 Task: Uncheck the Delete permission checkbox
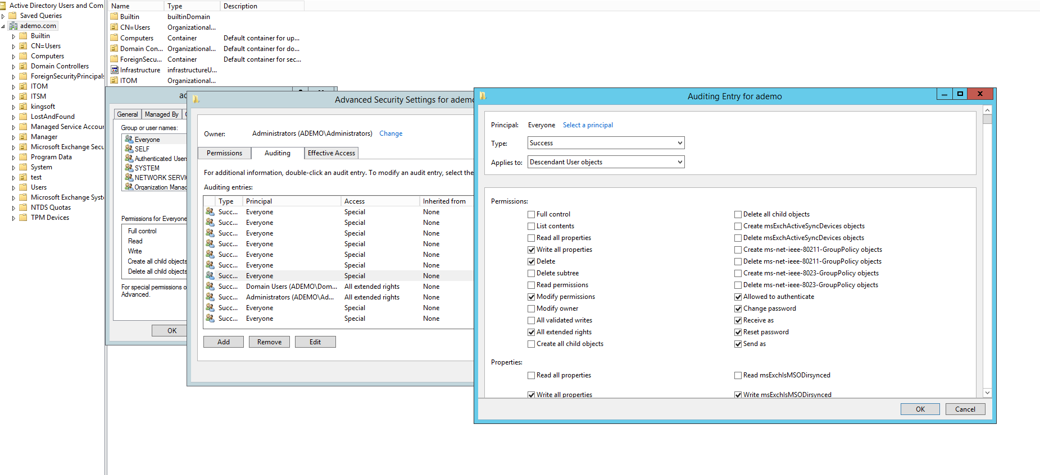click(532, 261)
